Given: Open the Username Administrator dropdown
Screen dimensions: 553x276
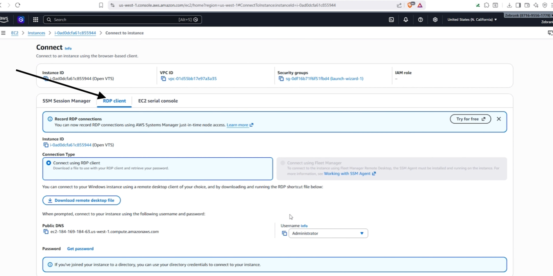Looking at the screenshot, I should click(x=328, y=233).
